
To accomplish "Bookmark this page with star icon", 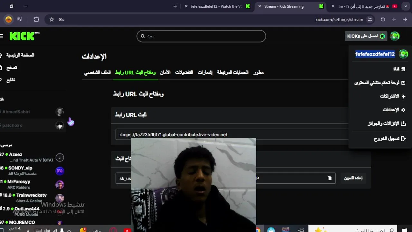I will [51, 20].
